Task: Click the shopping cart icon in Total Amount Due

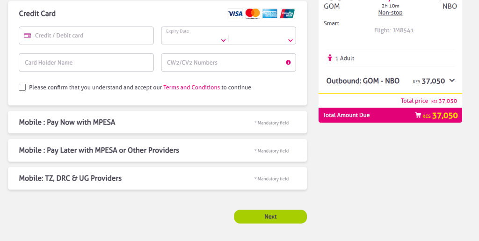Action: tap(418, 115)
